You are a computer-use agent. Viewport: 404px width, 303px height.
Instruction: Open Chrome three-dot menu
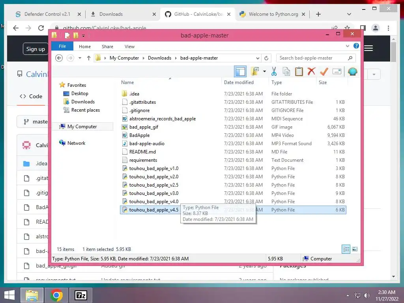(388, 28)
